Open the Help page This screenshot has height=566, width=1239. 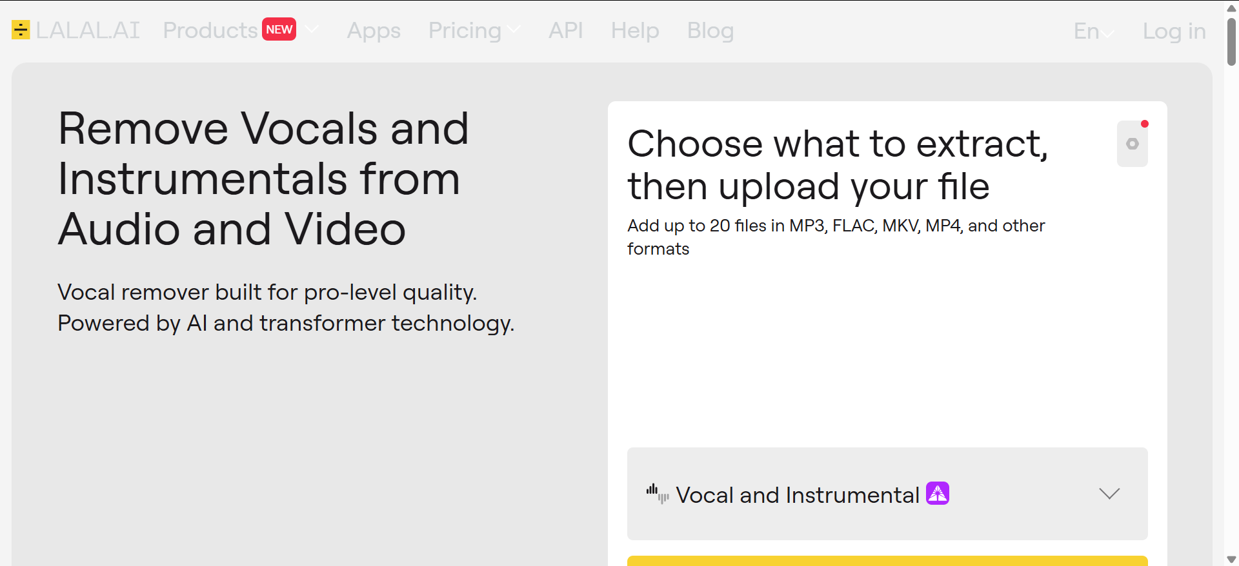click(635, 30)
